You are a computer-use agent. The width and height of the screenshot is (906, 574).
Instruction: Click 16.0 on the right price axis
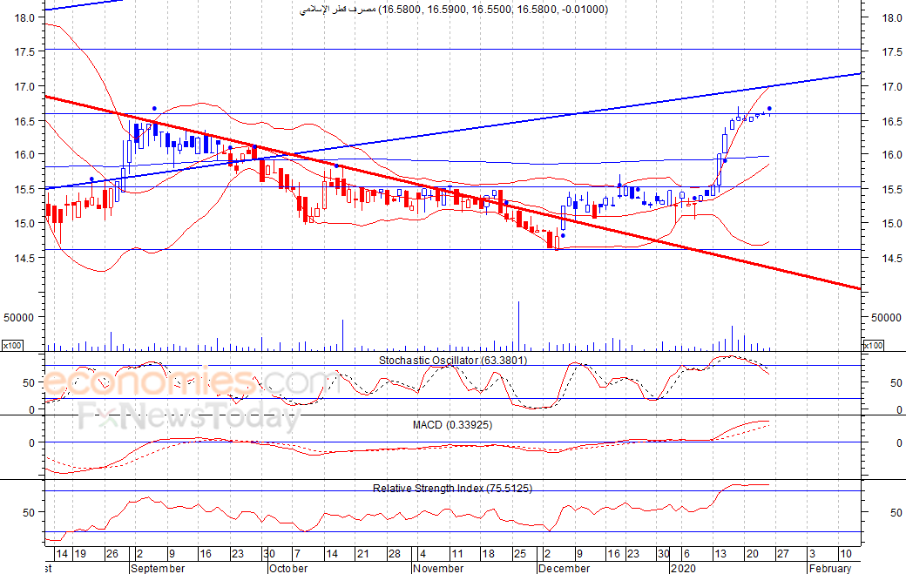pos(892,155)
